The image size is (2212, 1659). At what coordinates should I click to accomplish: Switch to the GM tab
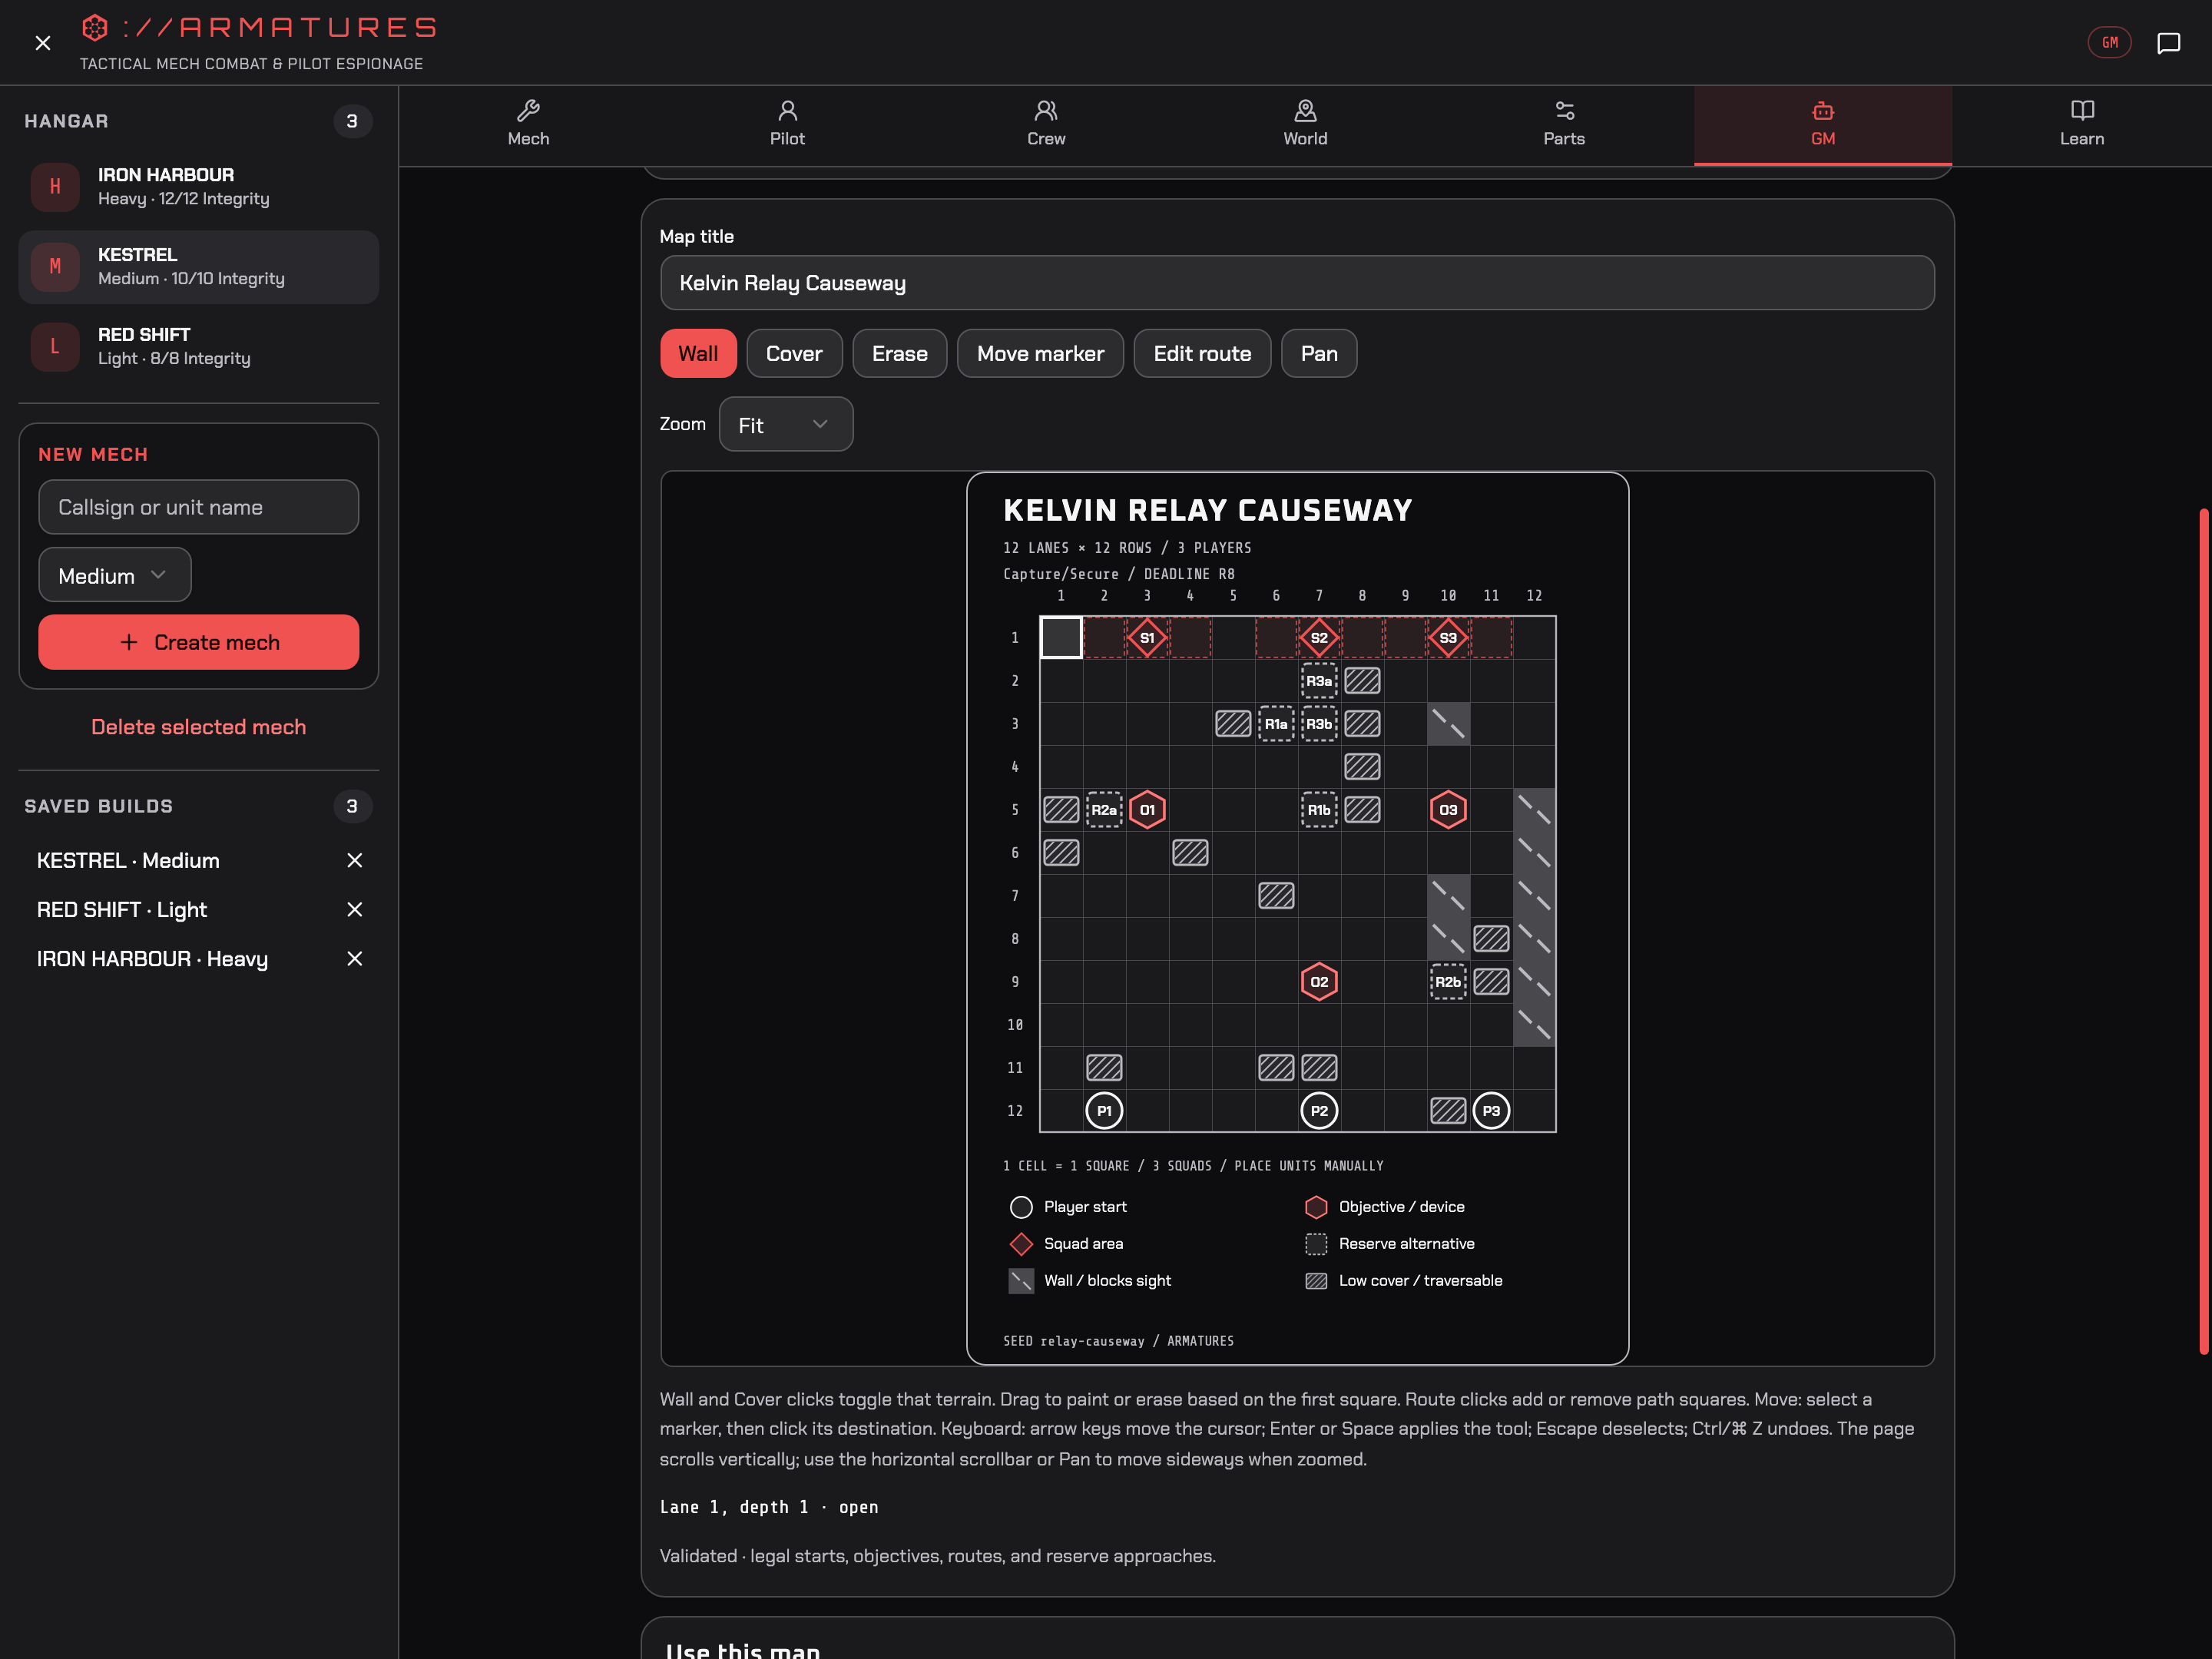(1823, 124)
